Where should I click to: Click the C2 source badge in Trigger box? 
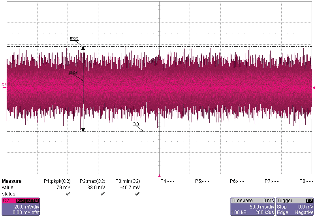309,201
